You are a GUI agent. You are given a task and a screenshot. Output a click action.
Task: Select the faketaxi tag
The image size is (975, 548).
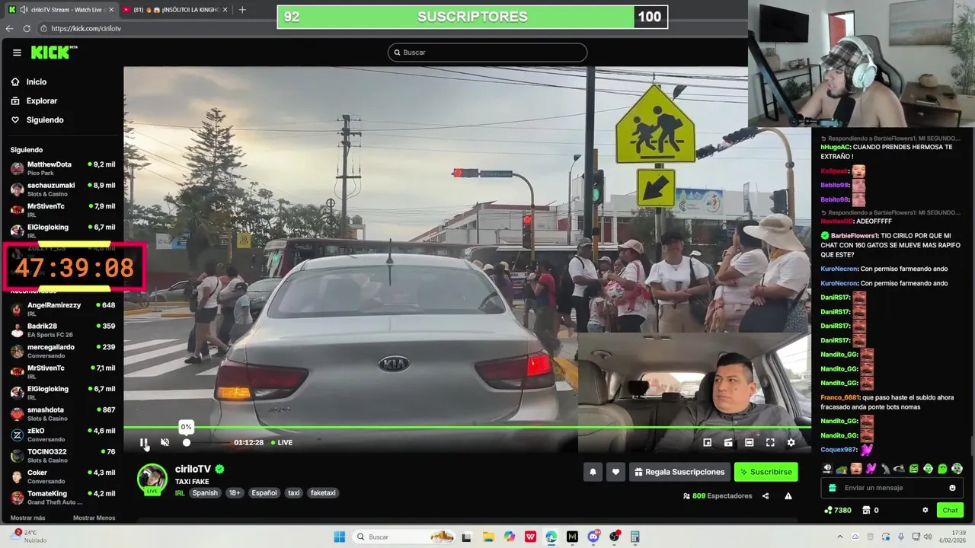click(323, 493)
